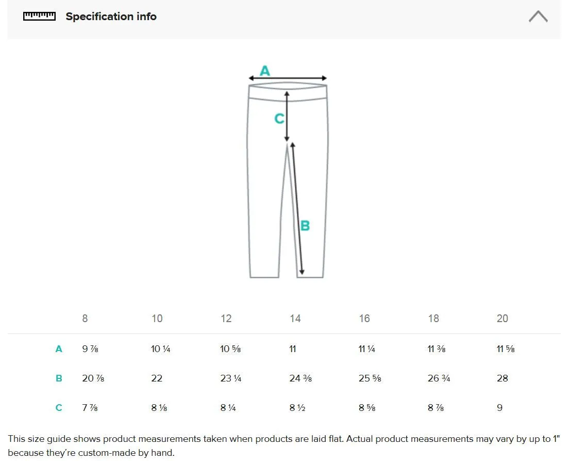569x461 pixels.
Task: Click the teal A label on diagram
Action: tap(265, 71)
